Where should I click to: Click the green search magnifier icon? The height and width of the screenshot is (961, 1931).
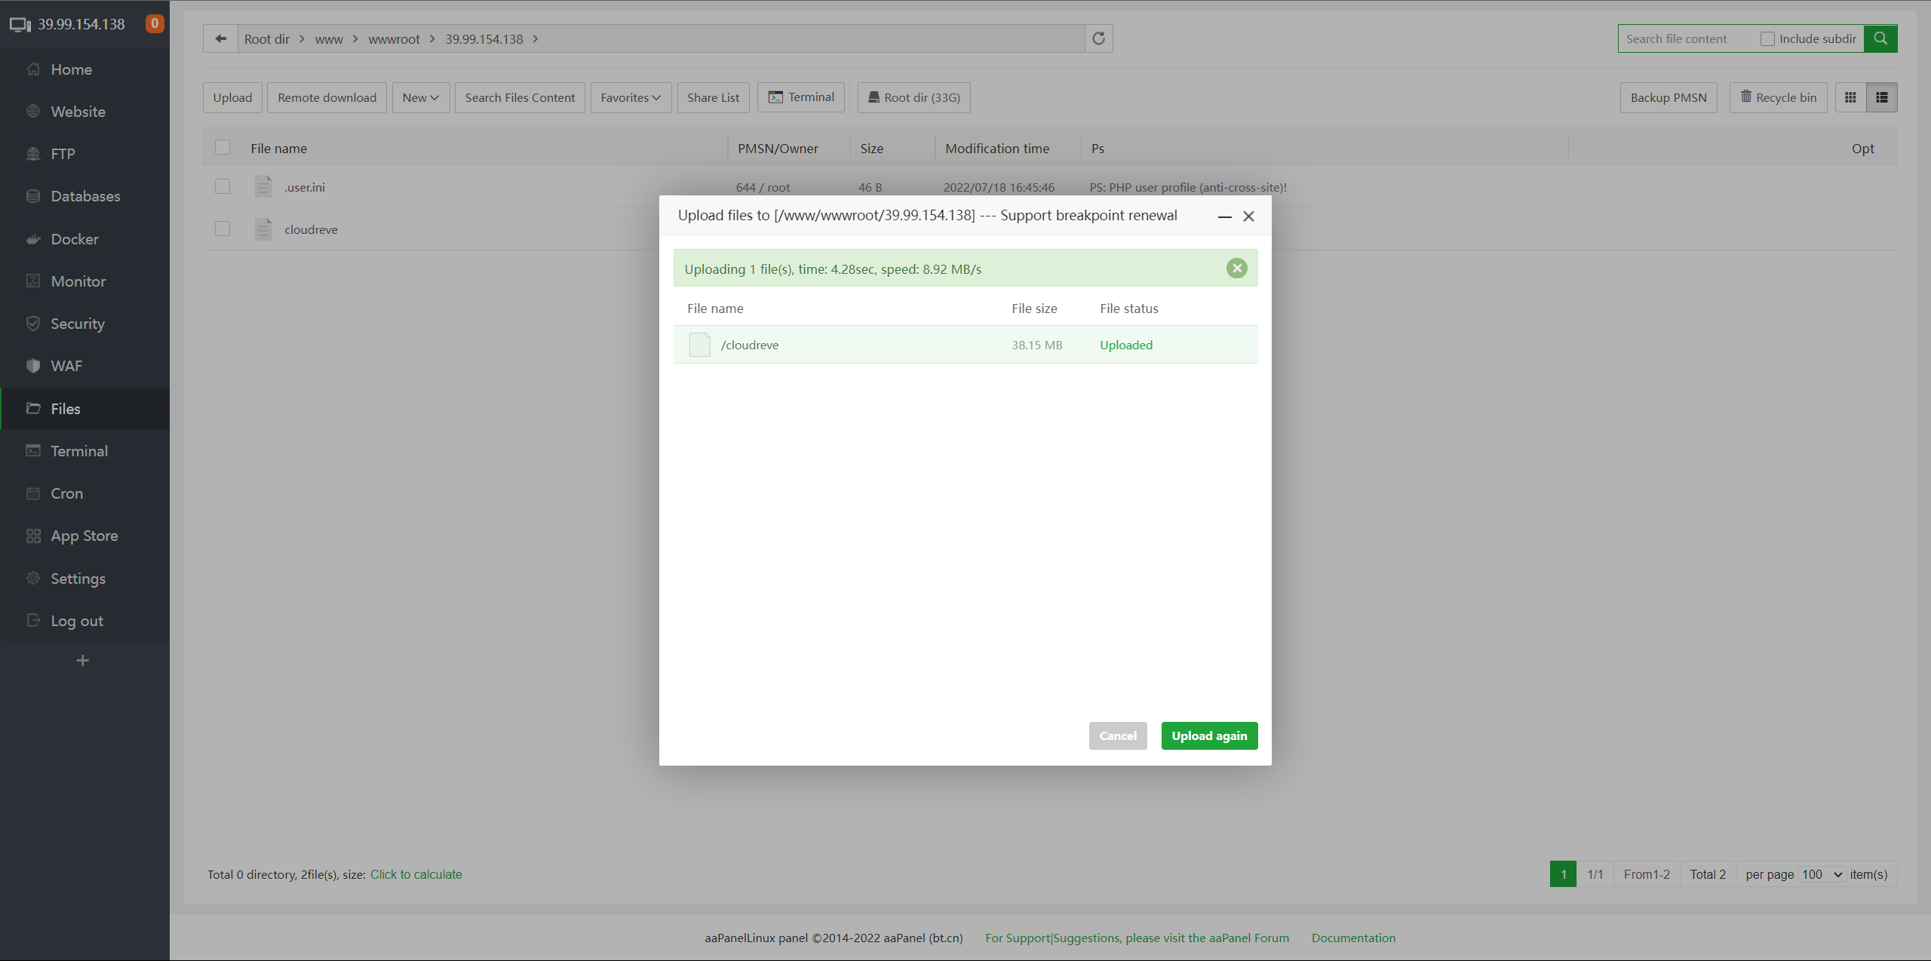(x=1880, y=38)
